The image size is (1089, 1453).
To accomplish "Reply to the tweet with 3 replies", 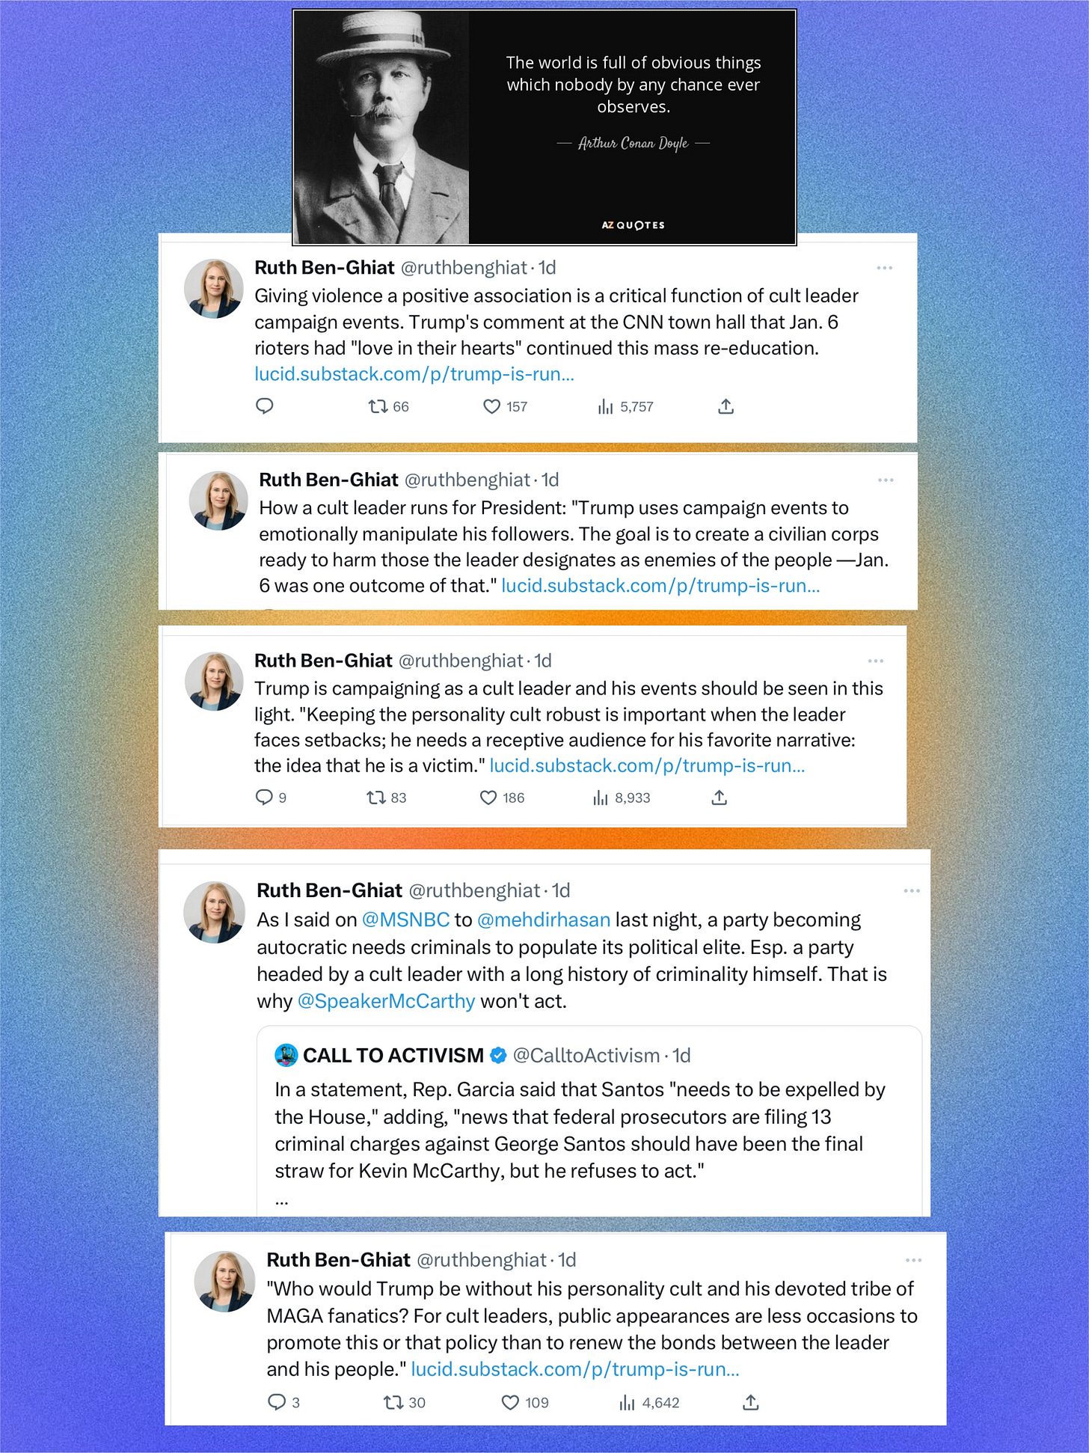I will pyautogui.click(x=277, y=1401).
